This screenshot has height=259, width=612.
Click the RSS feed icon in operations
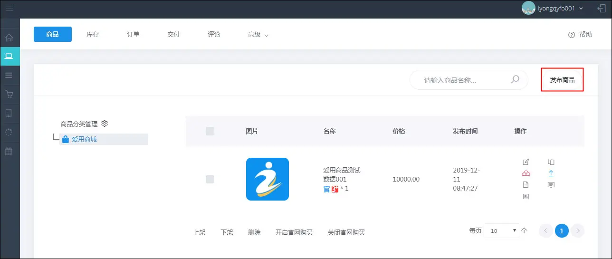526,196
